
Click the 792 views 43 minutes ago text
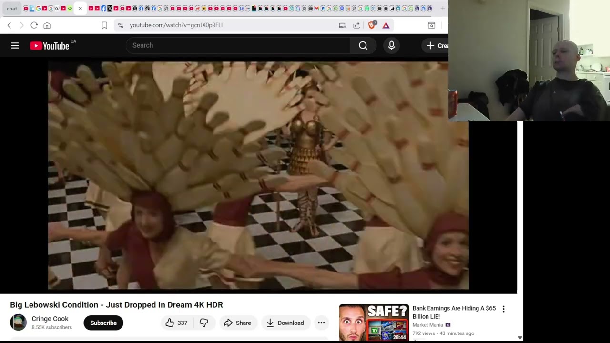pos(443,333)
